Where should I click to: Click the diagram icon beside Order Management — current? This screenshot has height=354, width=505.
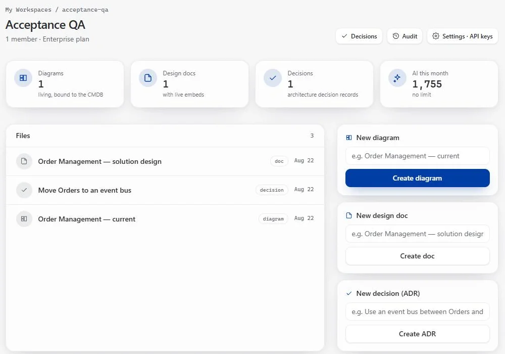24,219
